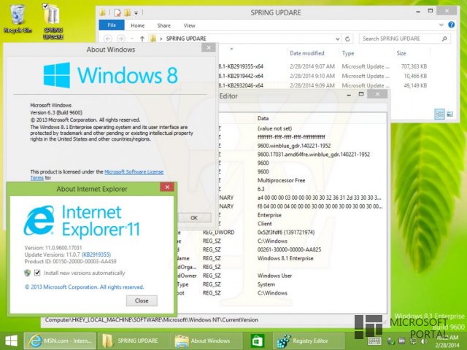This screenshot has width=467, height=350.
Task: Click OK in About Windows dialog
Action: [x=194, y=218]
